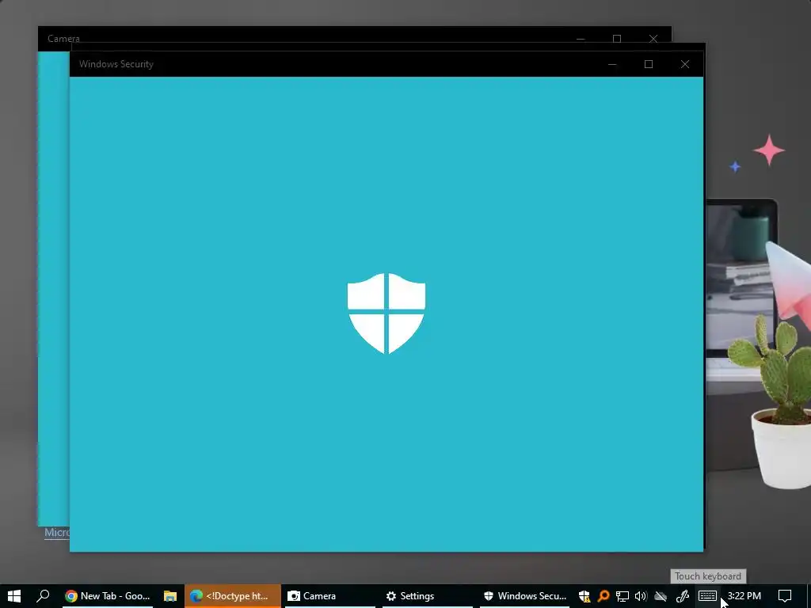This screenshot has height=608, width=811.
Task: Open Windows Ink Workspace pen icon
Action: click(x=682, y=596)
